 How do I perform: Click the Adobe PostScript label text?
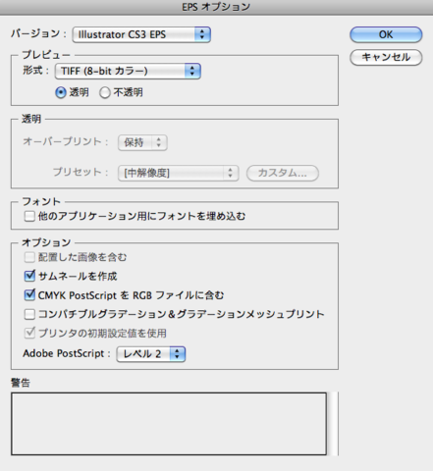tap(67, 353)
